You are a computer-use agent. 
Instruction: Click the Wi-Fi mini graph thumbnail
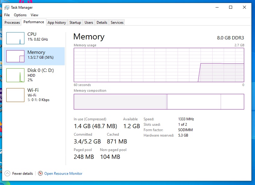click(15, 95)
